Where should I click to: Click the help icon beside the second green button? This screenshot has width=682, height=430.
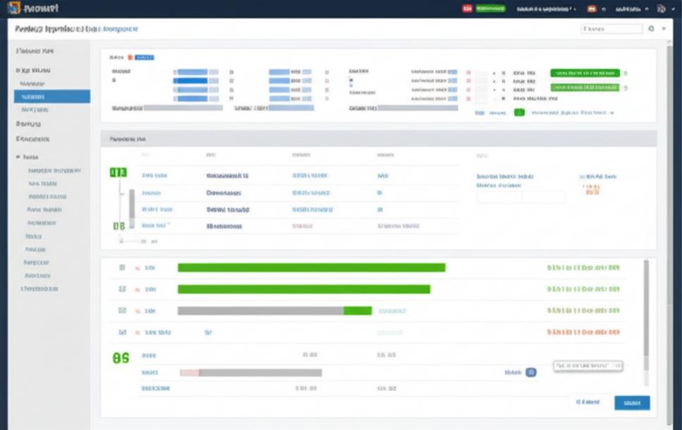coord(626,88)
